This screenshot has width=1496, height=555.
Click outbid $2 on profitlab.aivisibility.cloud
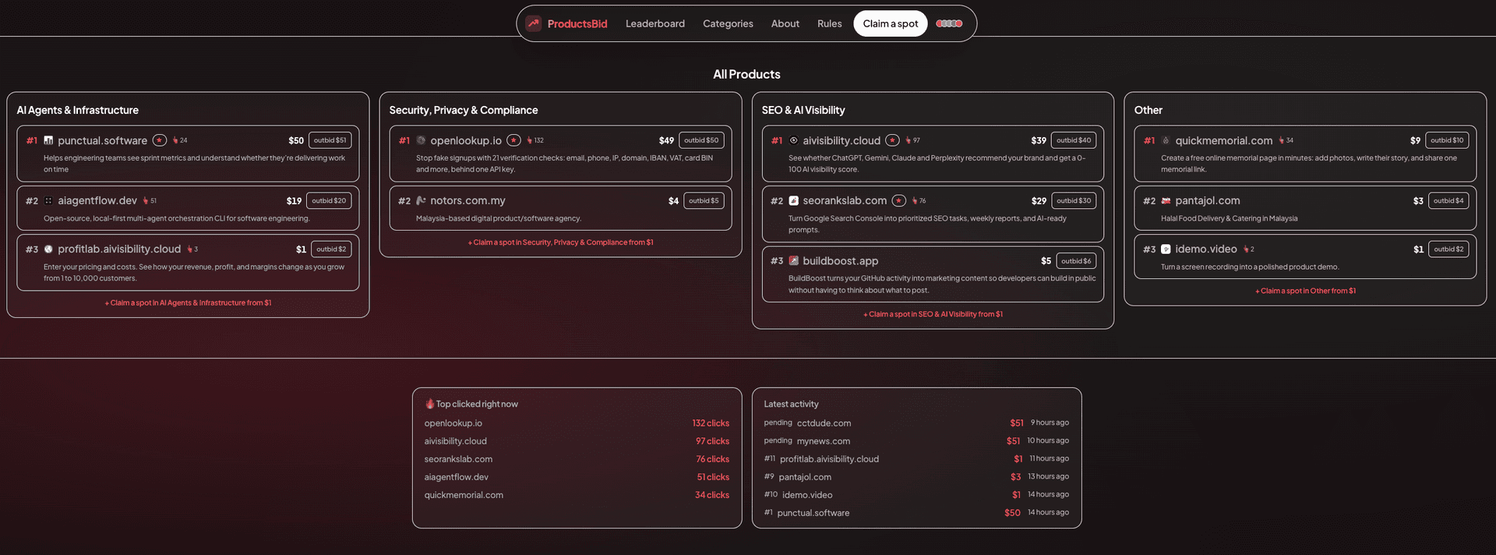pyautogui.click(x=331, y=249)
